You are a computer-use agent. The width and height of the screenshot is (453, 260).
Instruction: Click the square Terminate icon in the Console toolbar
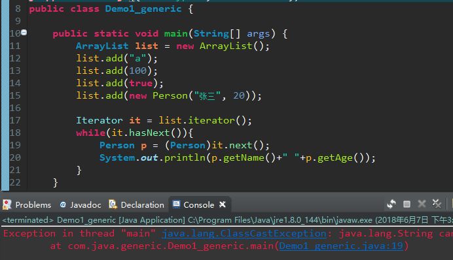[407, 204]
